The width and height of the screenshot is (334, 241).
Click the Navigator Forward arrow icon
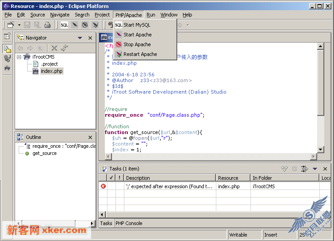(x=30, y=48)
